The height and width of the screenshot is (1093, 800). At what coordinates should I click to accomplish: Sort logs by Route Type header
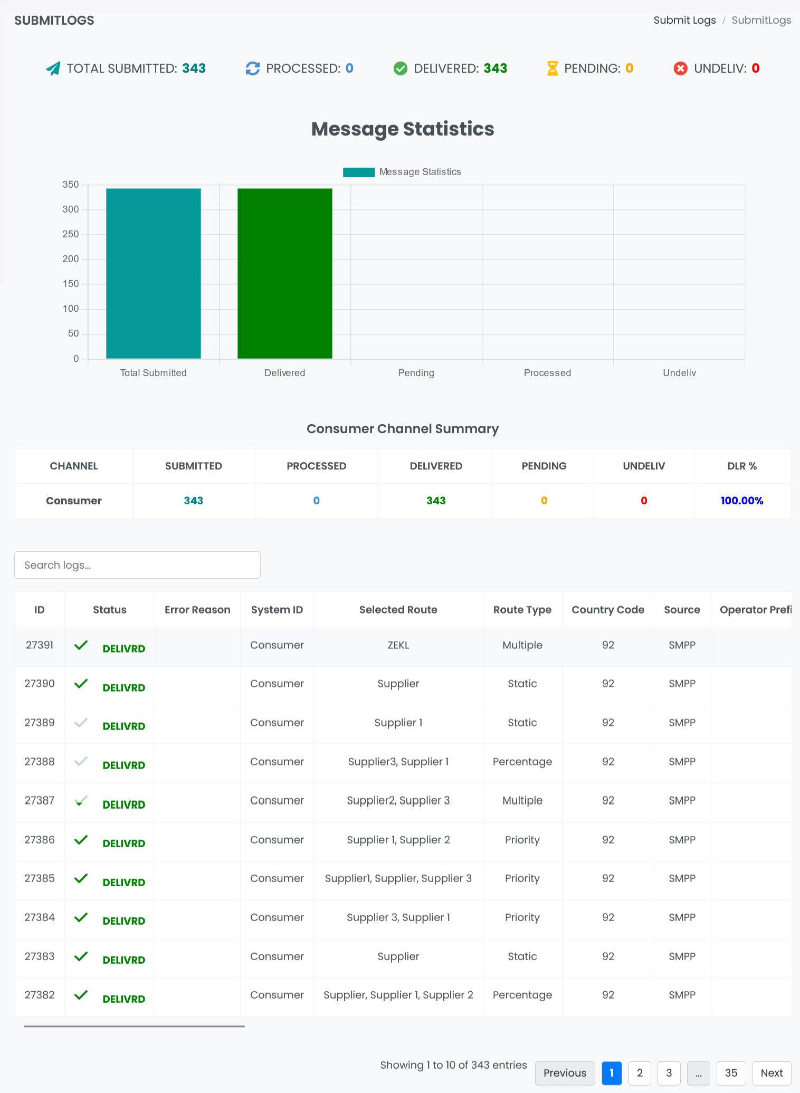[522, 610]
